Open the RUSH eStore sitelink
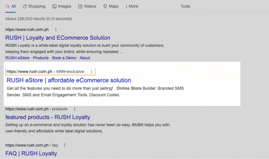Image resolution: width=269 pixels, height=159 pixels. pyautogui.click(x=17, y=58)
